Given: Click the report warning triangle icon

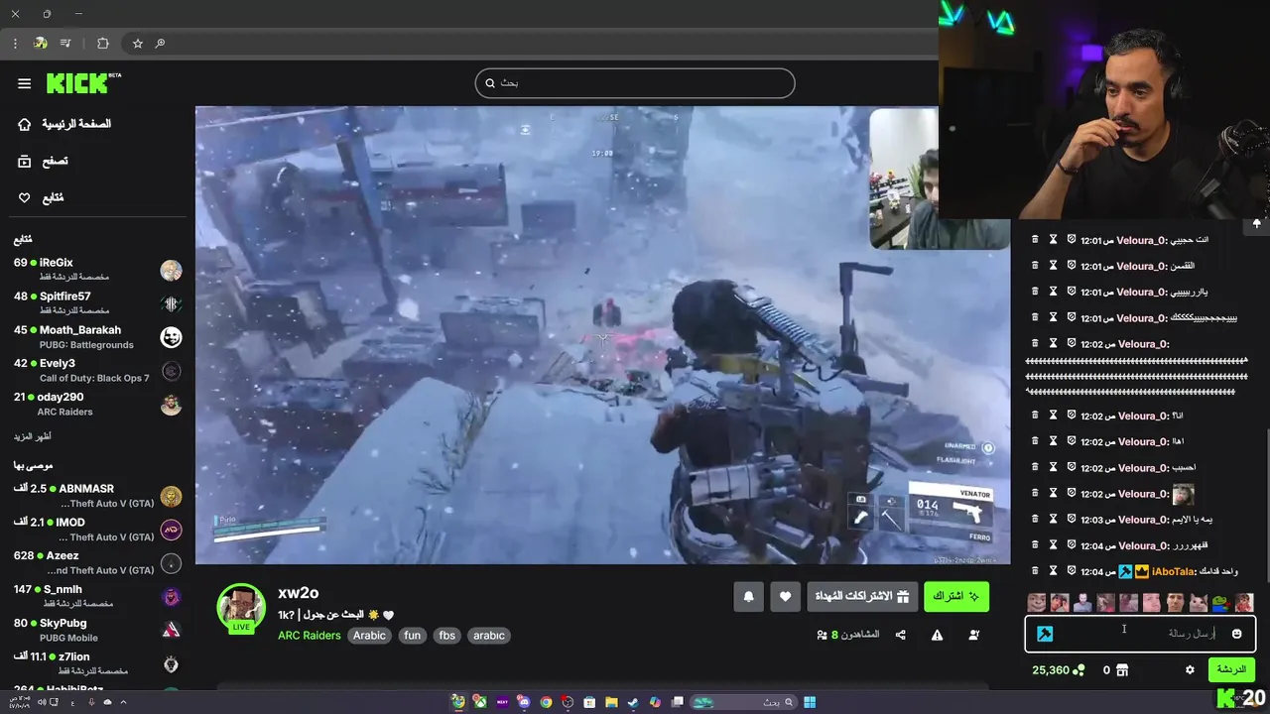Looking at the screenshot, I should click(937, 635).
